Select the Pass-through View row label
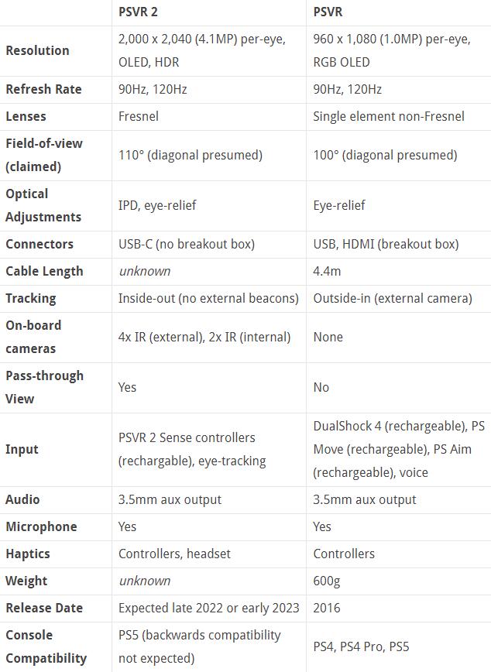This screenshot has height=672, width=491. (x=44, y=387)
